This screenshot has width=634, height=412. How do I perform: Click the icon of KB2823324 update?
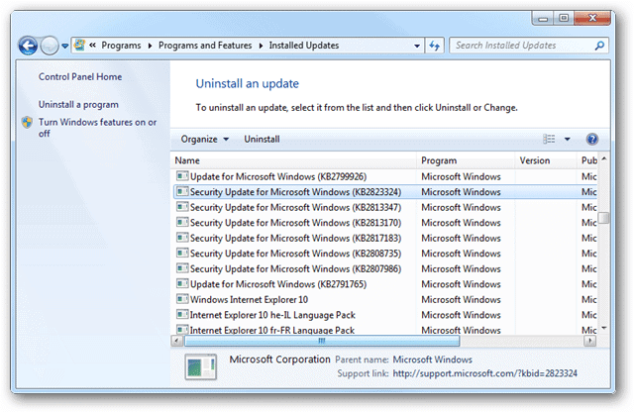[182, 191]
